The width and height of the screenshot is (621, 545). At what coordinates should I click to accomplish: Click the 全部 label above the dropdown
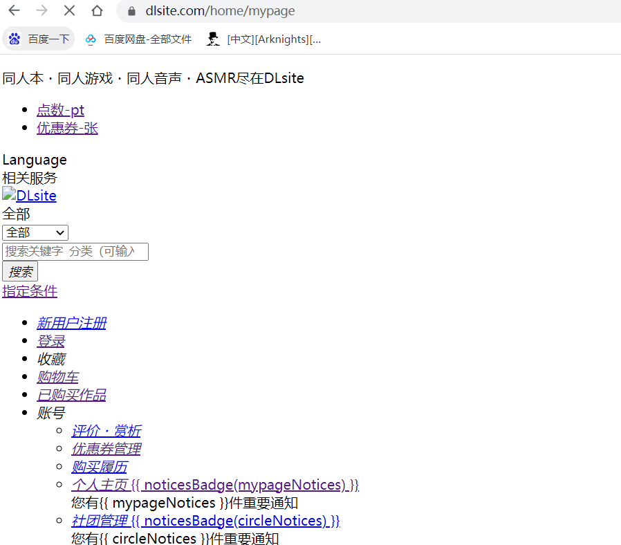(x=16, y=214)
